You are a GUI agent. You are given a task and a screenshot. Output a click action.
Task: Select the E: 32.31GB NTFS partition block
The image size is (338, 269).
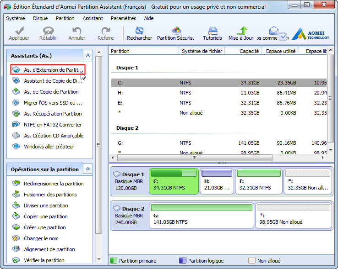259,181
